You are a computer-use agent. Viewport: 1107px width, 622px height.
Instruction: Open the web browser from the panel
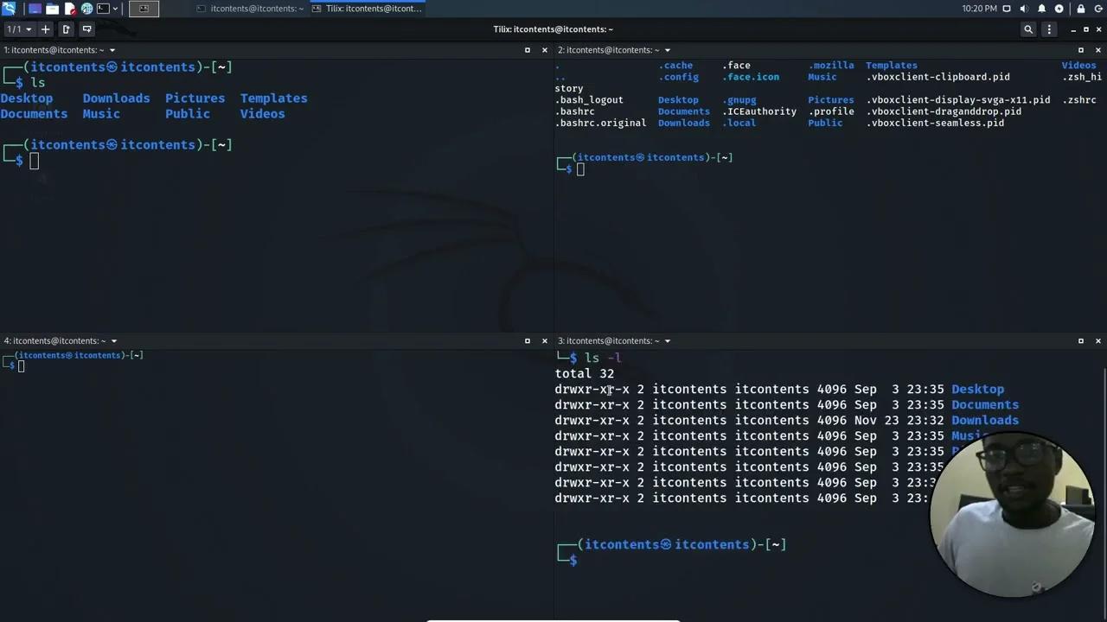click(86, 9)
